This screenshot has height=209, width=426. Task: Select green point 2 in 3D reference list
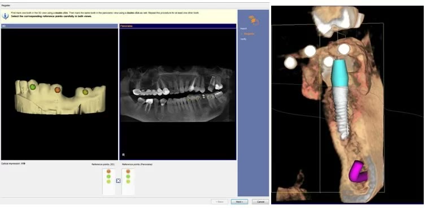108,176
